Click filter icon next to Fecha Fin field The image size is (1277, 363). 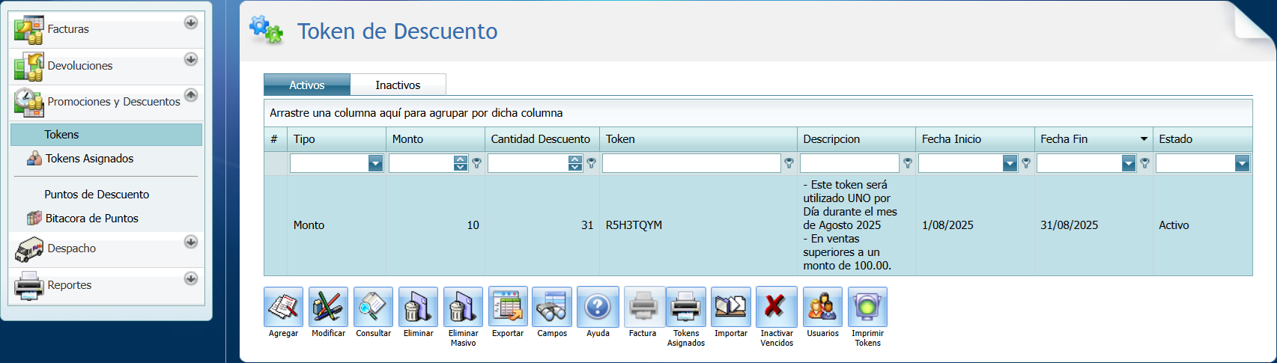point(1144,163)
